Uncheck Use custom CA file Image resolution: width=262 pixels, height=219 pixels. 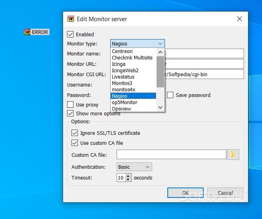coord(75,143)
